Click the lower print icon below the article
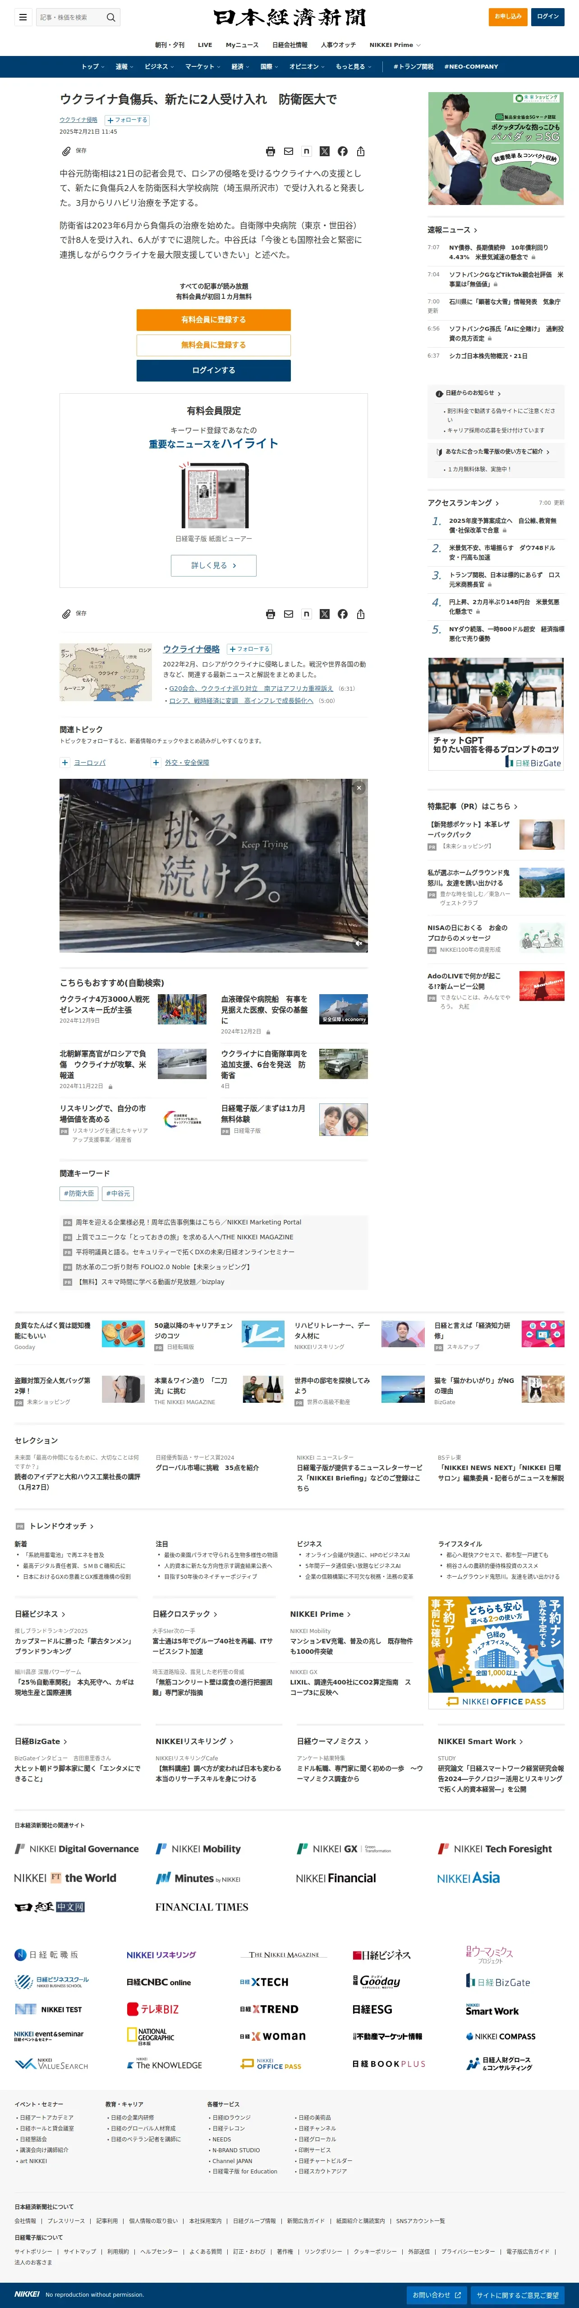 coord(270,614)
